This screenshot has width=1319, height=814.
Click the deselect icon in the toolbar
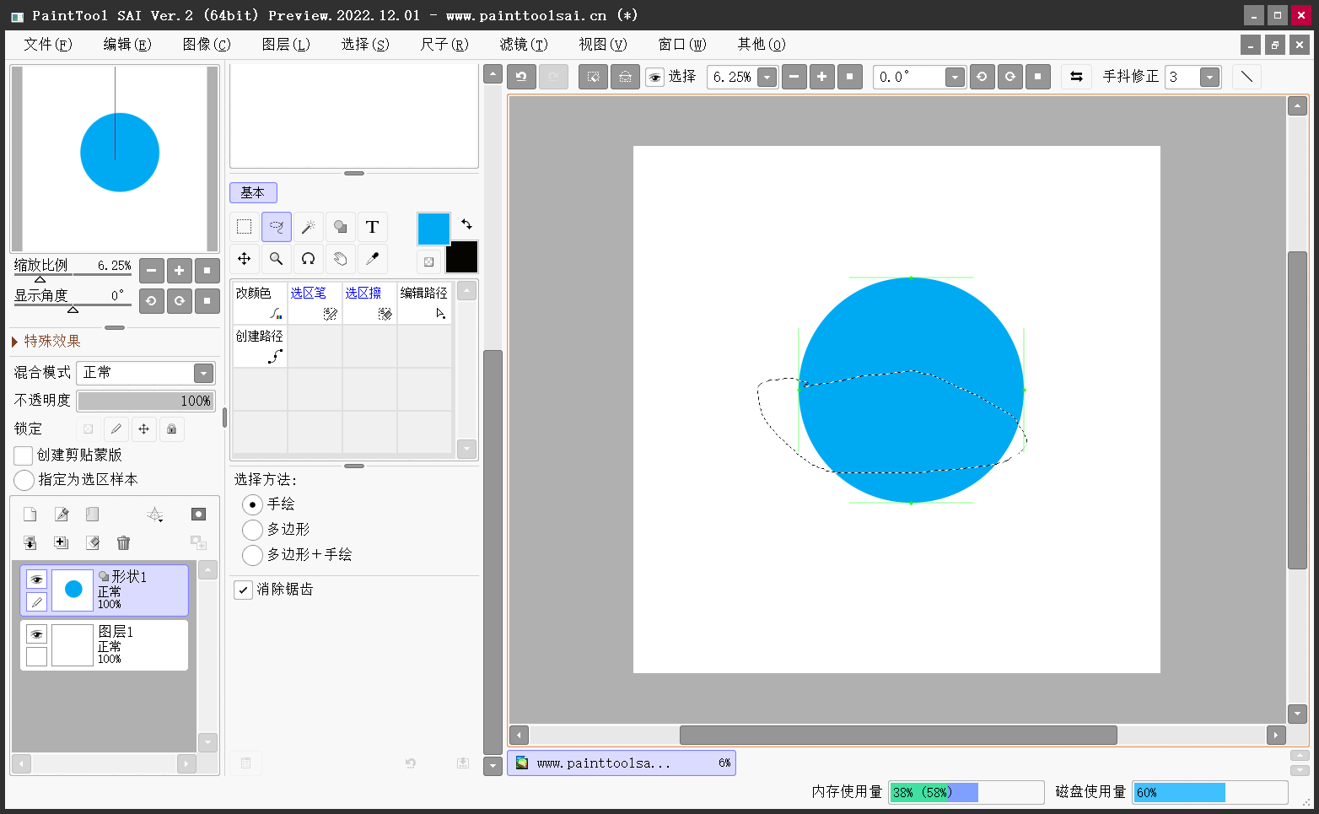594,77
